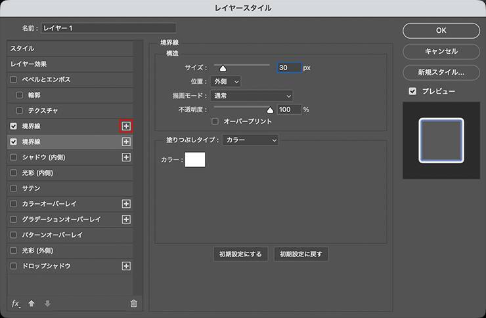Click the 名前 field showing レイヤー 1
This screenshot has width=486, height=318.
coord(108,28)
